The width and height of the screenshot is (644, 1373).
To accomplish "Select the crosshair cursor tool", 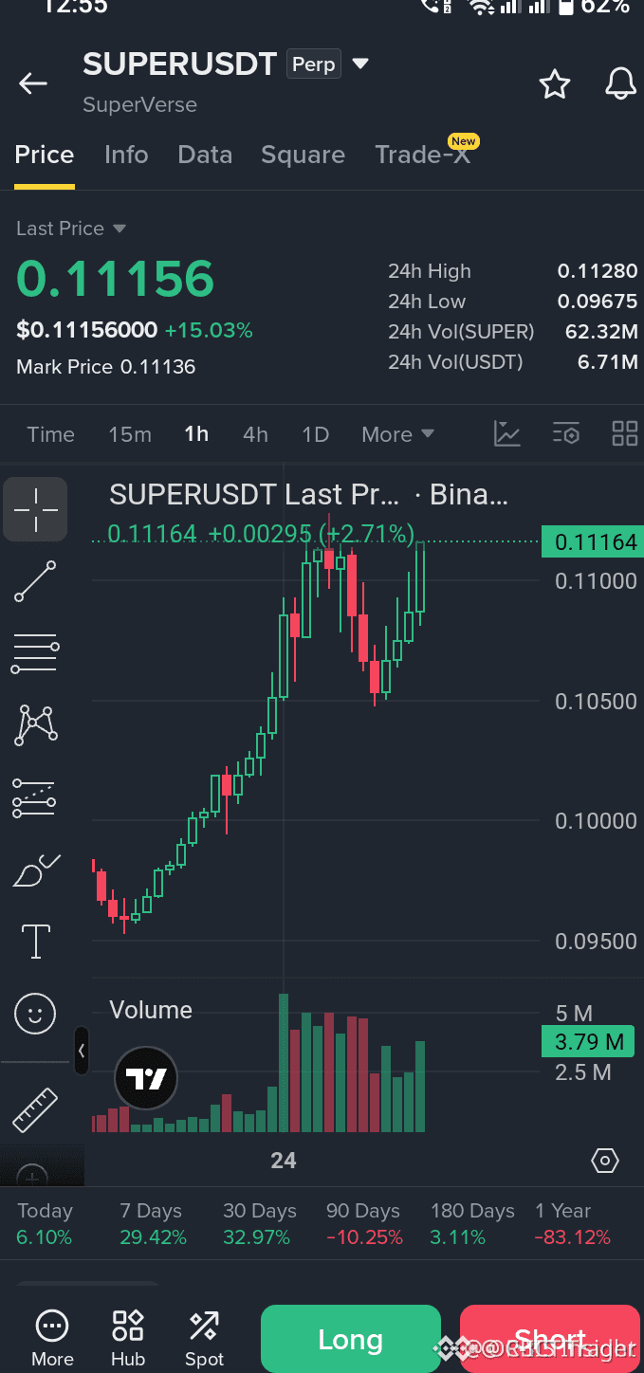I will (x=35, y=509).
